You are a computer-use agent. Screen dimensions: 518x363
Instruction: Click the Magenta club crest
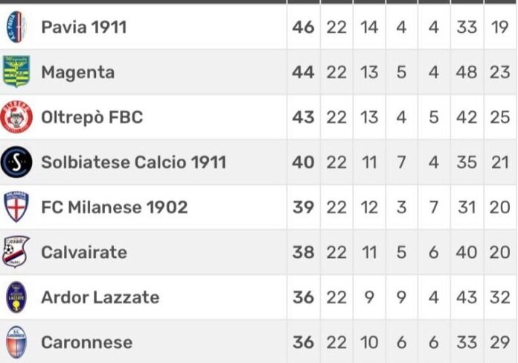point(16,72)
